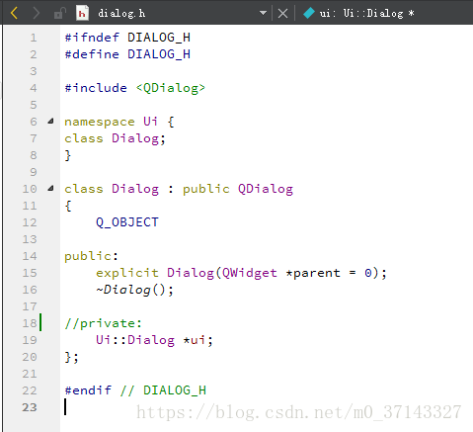Click QWidget in the constructor parameter
Viewport: 473px width, 432px height.
tap(250, 273)
